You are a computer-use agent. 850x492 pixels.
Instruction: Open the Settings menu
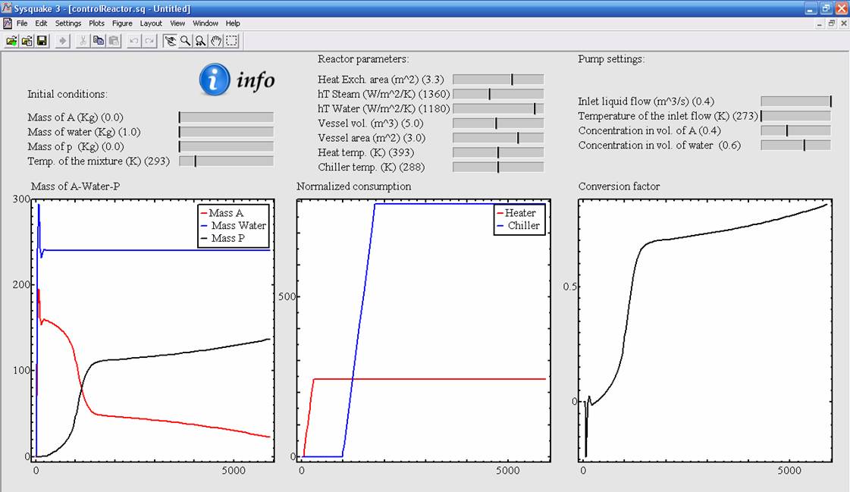[x=68, y=24]
